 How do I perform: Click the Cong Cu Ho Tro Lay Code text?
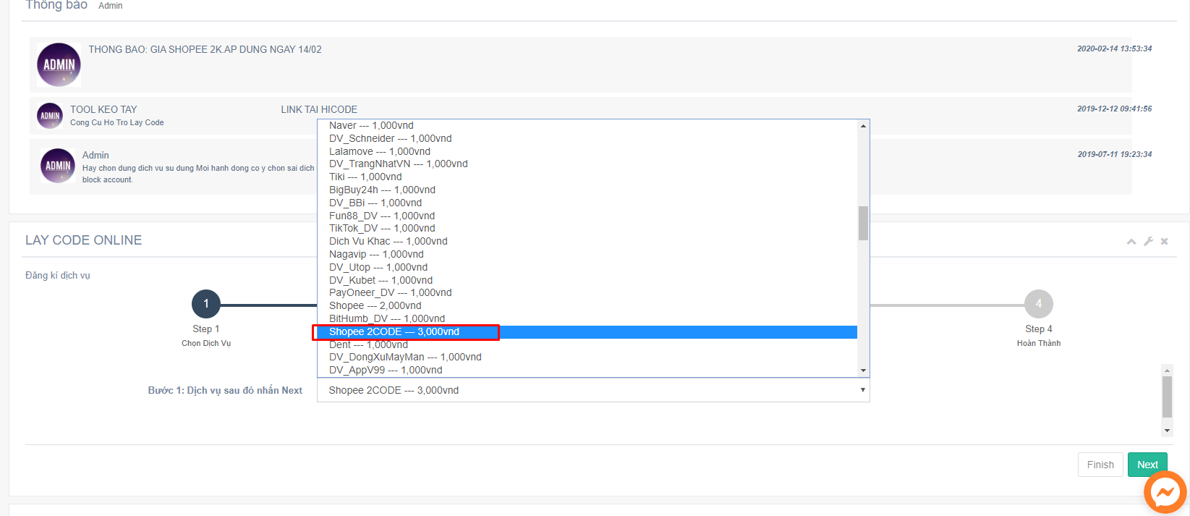coord(117,122)
